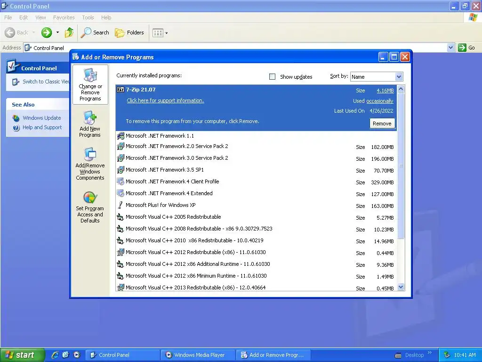Click the system tray network icon

[447, 355]
